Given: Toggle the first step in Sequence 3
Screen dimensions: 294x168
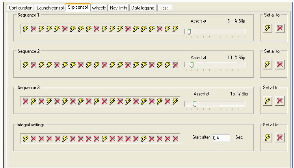Looking at the screenshot, I should (26, 101).
